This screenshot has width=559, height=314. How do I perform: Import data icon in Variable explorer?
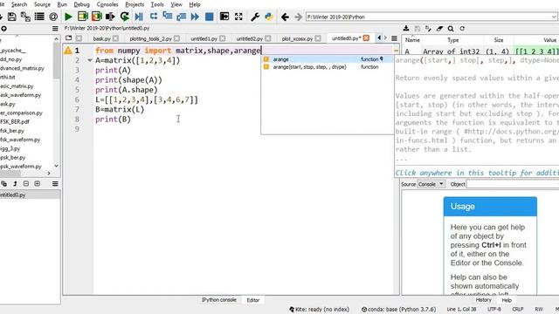click(x=405, y=29)
